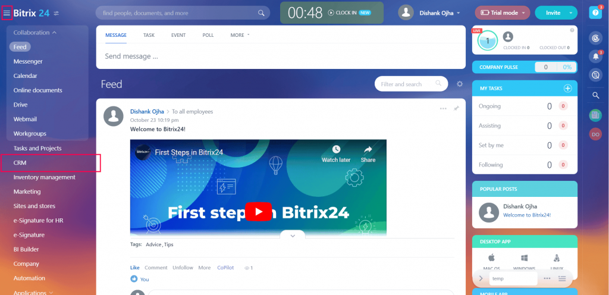
Task: Click the post author avatar
Action: [x=114, y=115]
